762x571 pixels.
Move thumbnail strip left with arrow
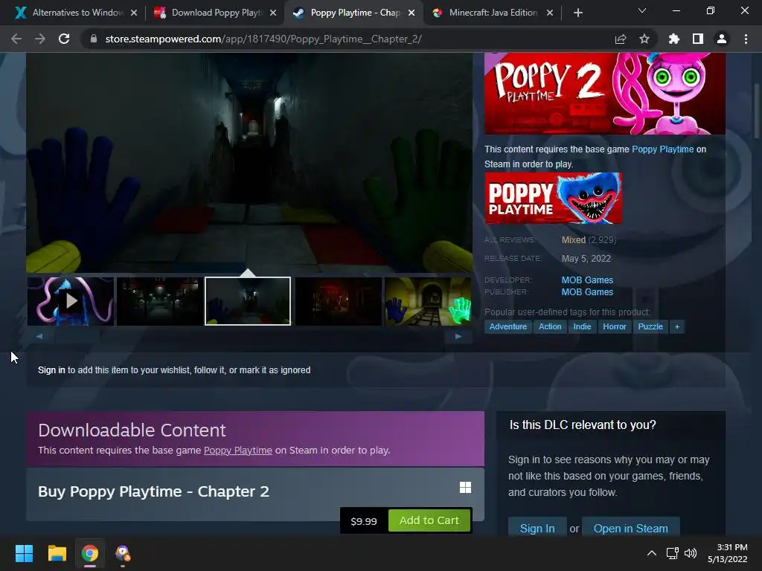[x=39, y=336]
